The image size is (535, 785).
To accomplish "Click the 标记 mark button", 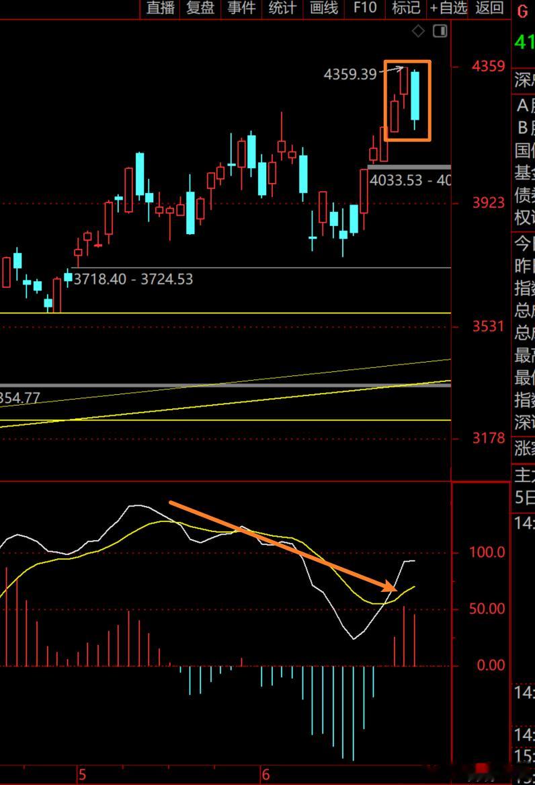I will pos(406,8).
